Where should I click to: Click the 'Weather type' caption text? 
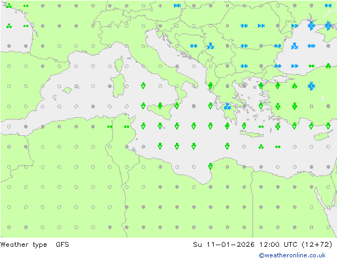point(23,244)
